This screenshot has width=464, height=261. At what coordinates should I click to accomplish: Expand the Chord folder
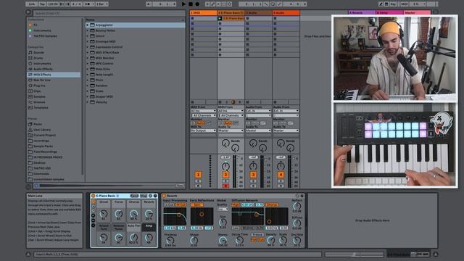(88, 36)
